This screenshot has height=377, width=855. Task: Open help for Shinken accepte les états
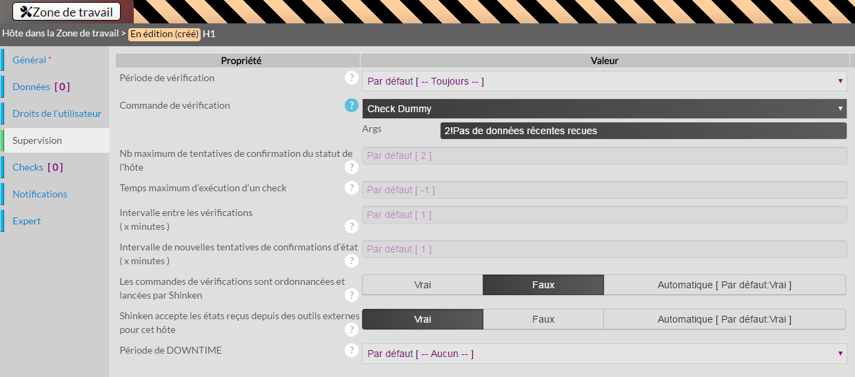[x=352, y=330]
